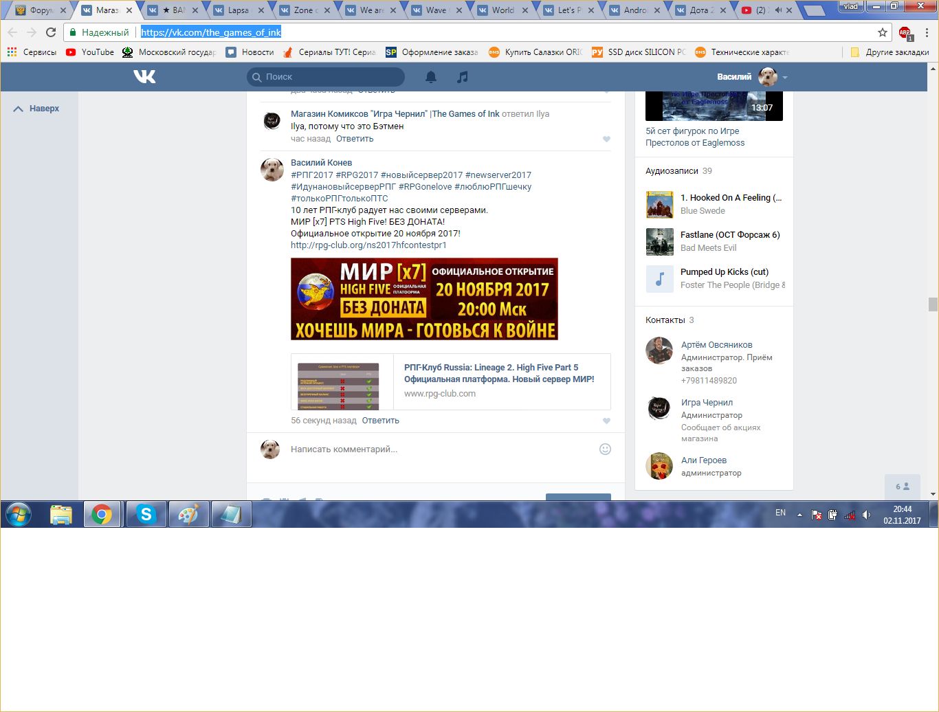The image size is (939, 712).
Task: Open the #RPGonelove hashtag
Action: pos(426,186)
